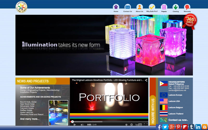Viewport: 208px width, 130px height.
Task: Mute the video volume speaker
Action: pos(82,125)
